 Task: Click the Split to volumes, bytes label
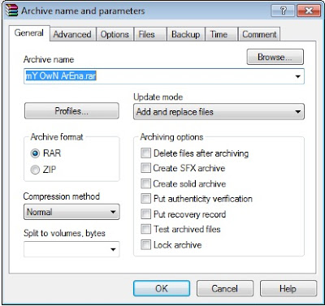[x=64, y=233]
